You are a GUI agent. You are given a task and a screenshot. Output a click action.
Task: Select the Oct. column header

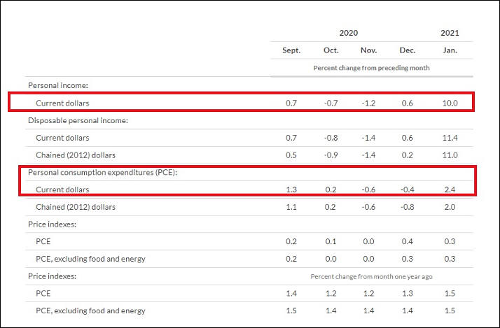[331, 50]
